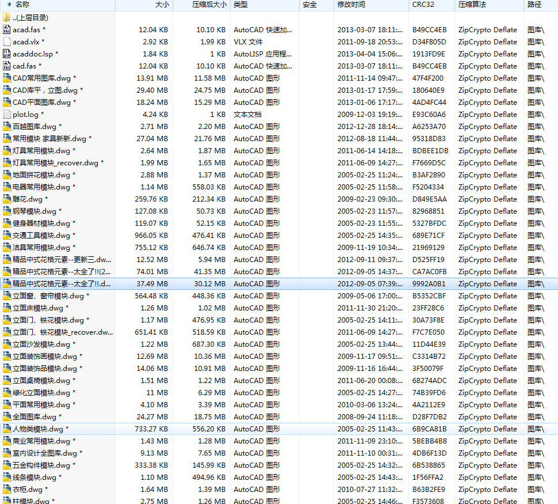Click CRC32 value 47F4F200
This screenshot has height=504, width=558.
tap(428, 78)
